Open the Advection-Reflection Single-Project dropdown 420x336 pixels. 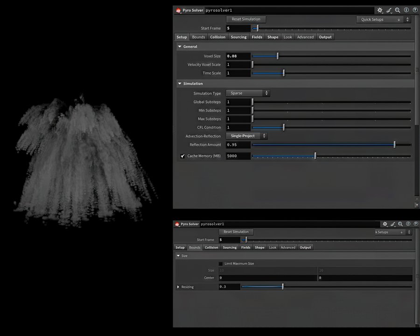(x=246, y=136)
